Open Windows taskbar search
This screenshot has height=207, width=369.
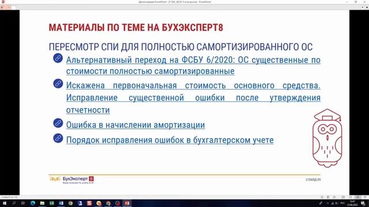[x=14, y=203]
